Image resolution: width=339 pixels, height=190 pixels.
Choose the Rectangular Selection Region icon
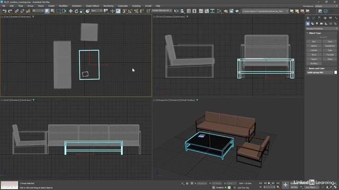tap(58, 11)
